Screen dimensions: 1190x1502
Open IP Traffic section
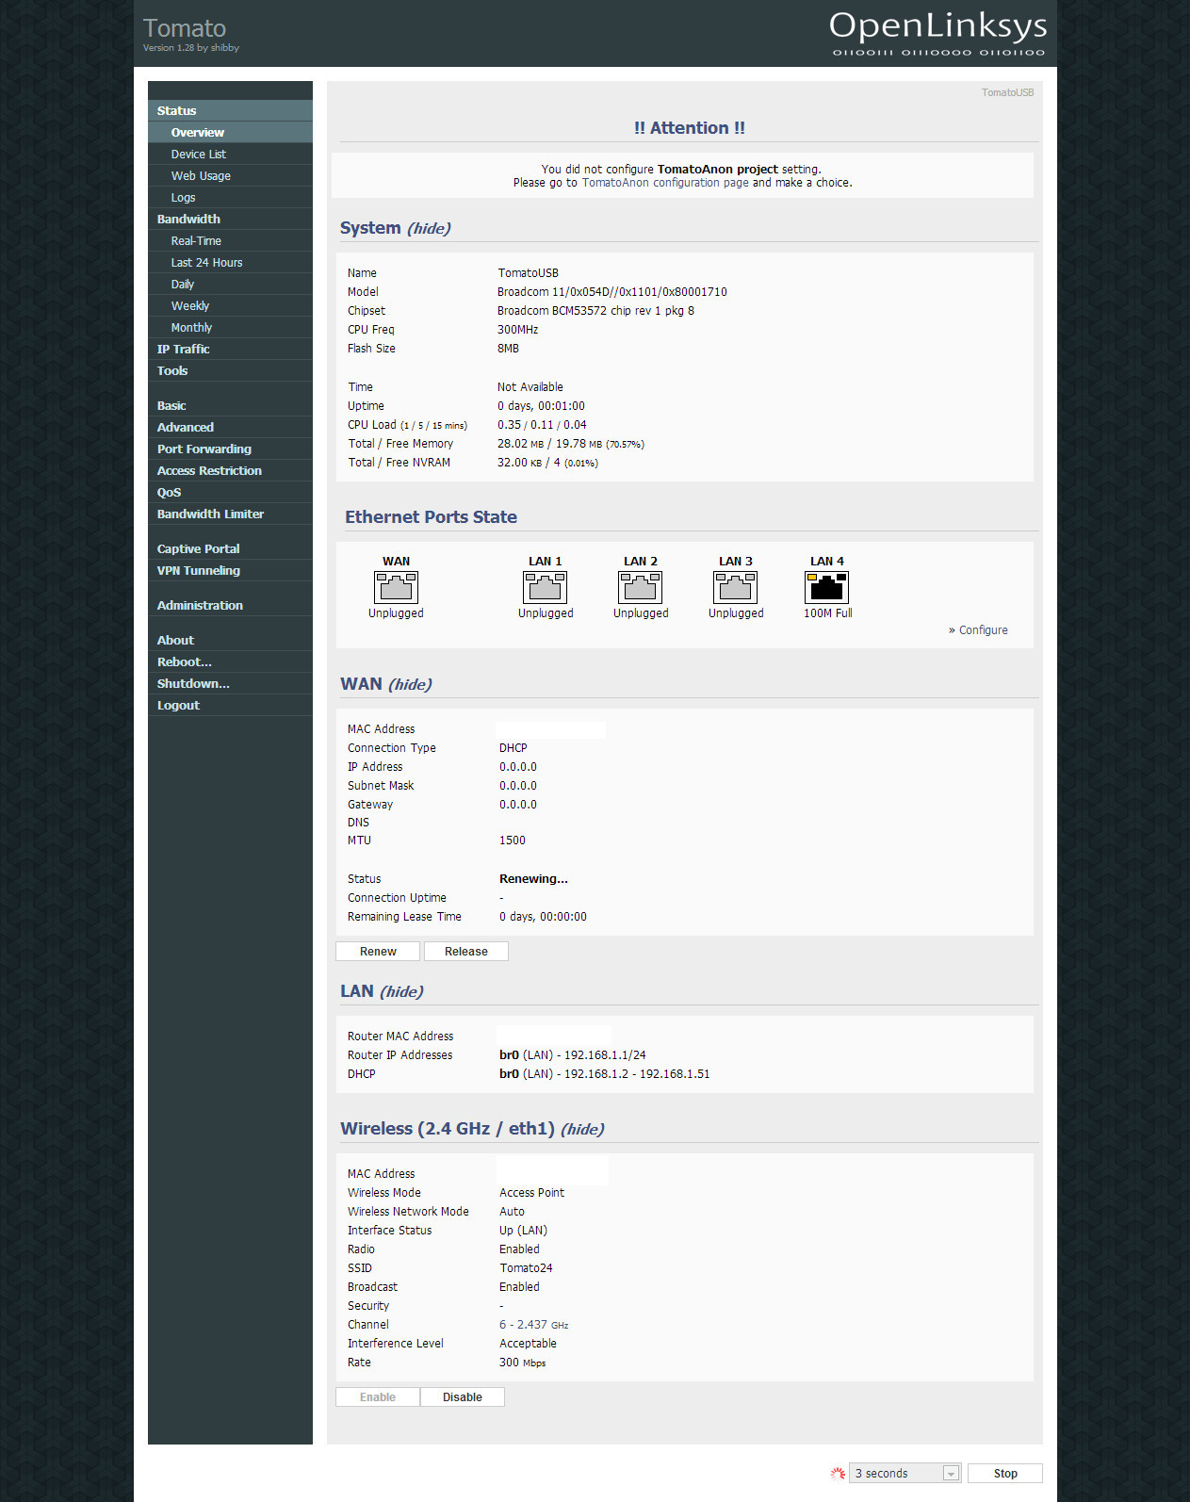(x=230, y=349)
